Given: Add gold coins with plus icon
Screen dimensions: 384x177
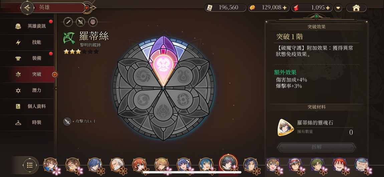Looking at the screenshot, I should point(284,8).
